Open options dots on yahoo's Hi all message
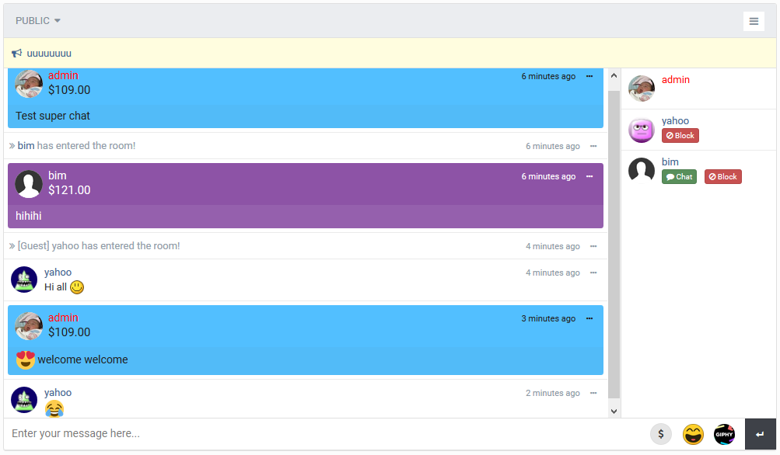Viewport: 780px width, 455px height. 593,273
